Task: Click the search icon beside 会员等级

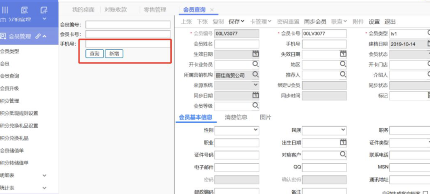Action: coord(256,106)
